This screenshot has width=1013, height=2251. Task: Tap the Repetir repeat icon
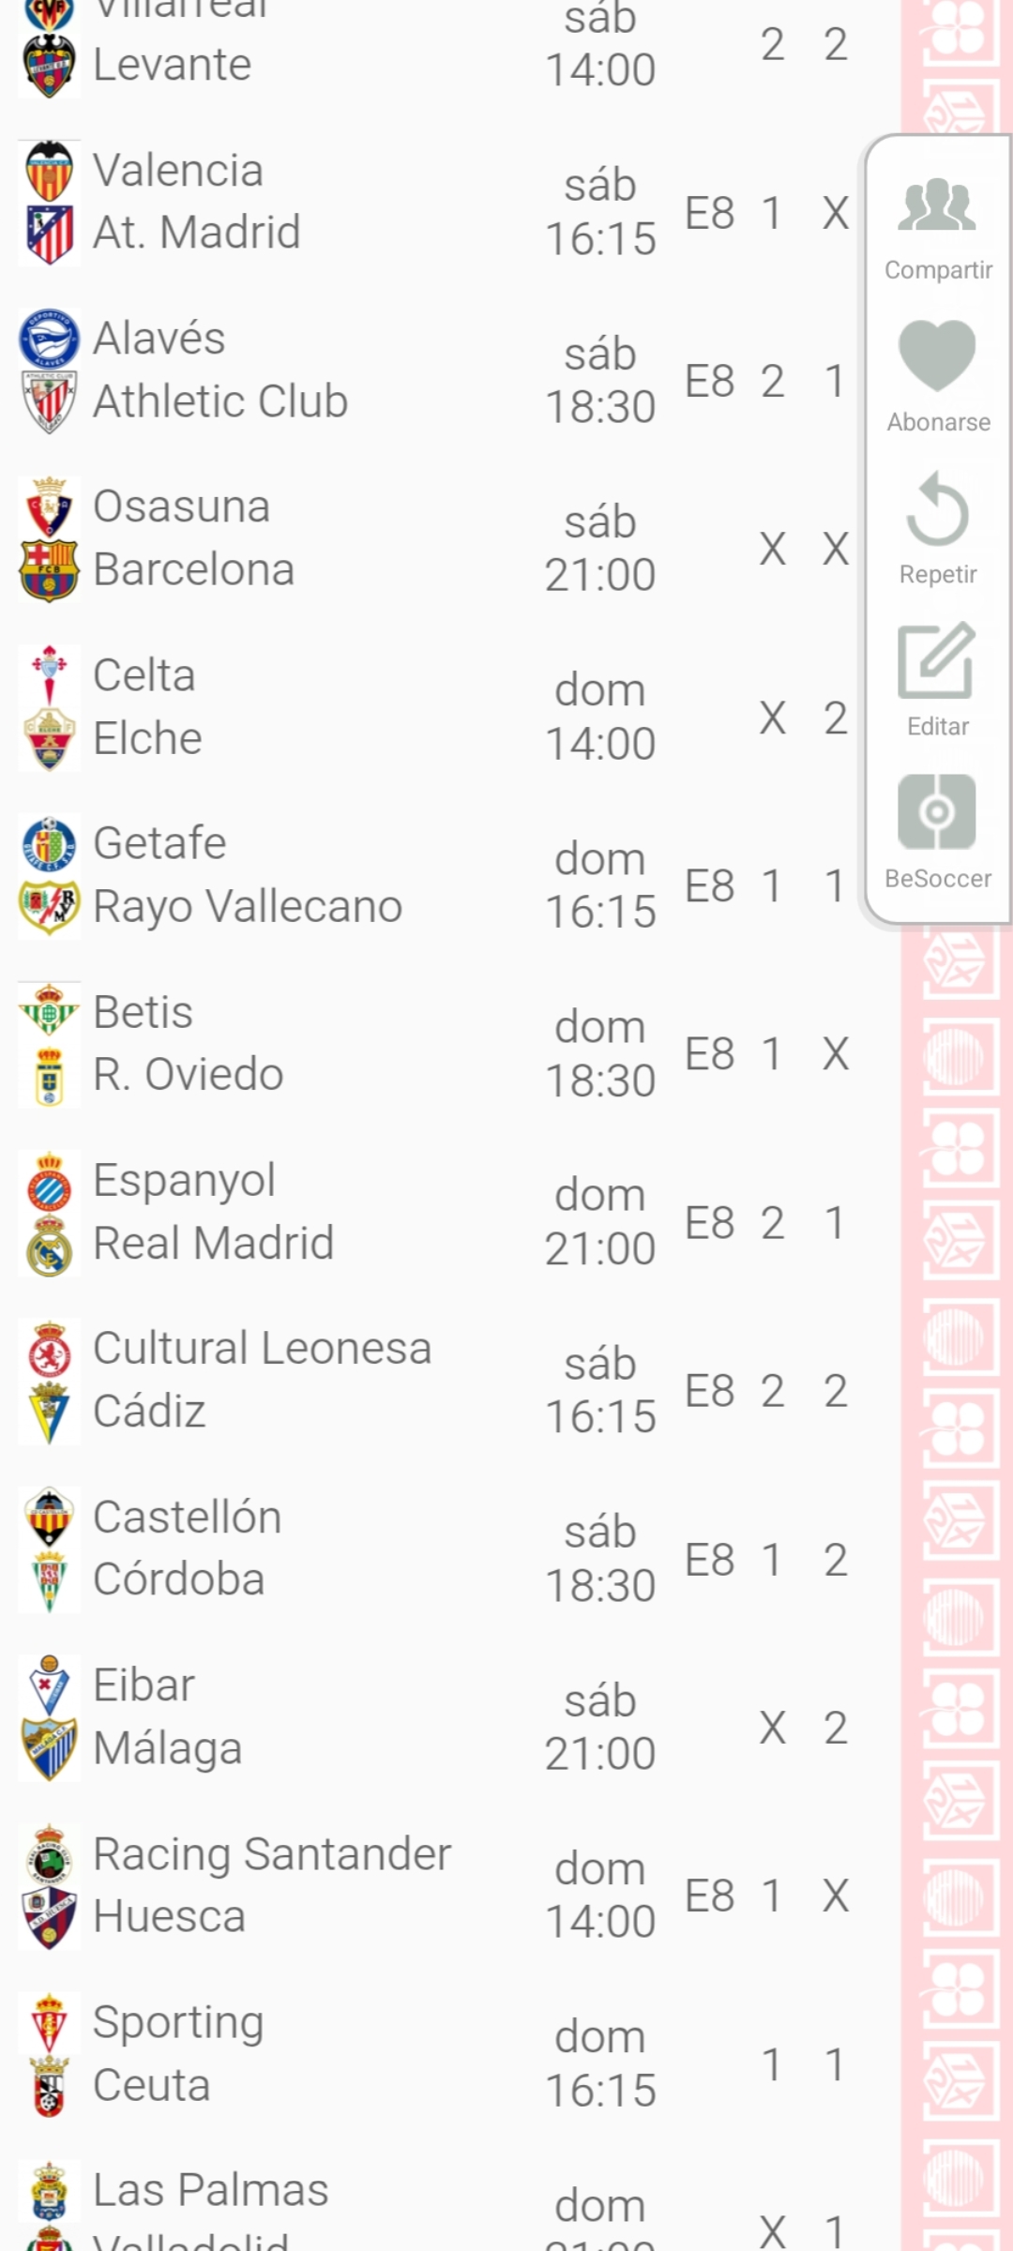click(x=937, y=511)
